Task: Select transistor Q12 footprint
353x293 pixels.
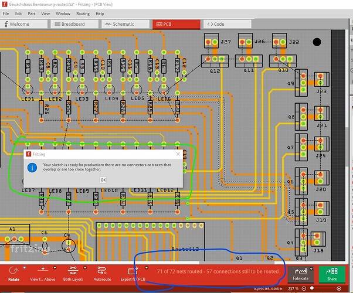Action: click(x=215, y=61)
